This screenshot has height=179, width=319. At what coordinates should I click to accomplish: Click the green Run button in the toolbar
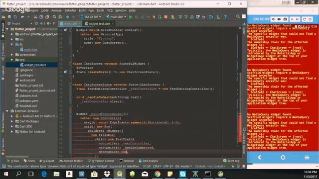click(x=131, y=17)
